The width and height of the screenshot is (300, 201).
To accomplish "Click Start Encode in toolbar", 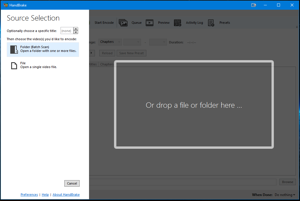I will click(104, 23).
